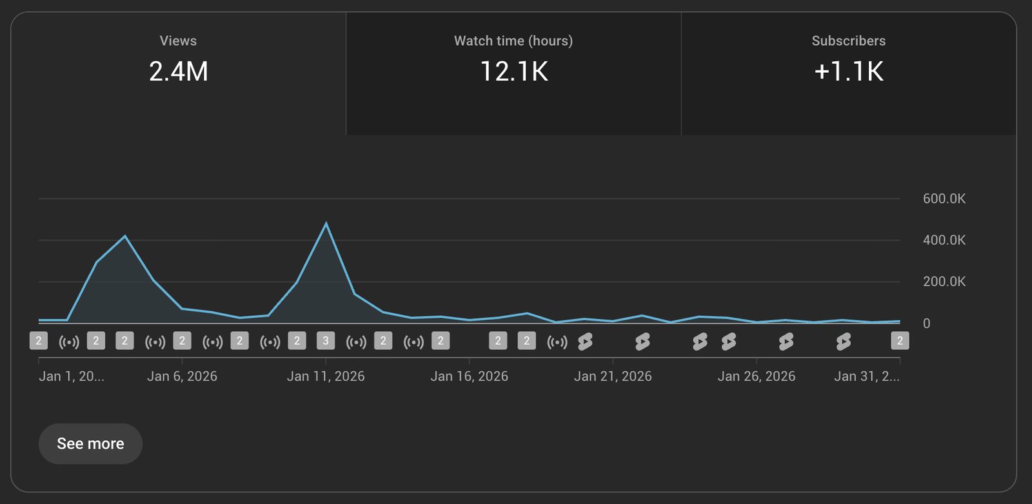Click the 2-videos marker on Jan 3
This screenshot has width=1032, height=504.
pyautogui.click(x=96, y=341)
